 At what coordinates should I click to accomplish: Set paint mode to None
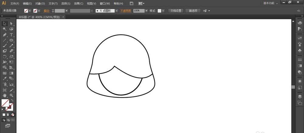(x=12, y=115)
